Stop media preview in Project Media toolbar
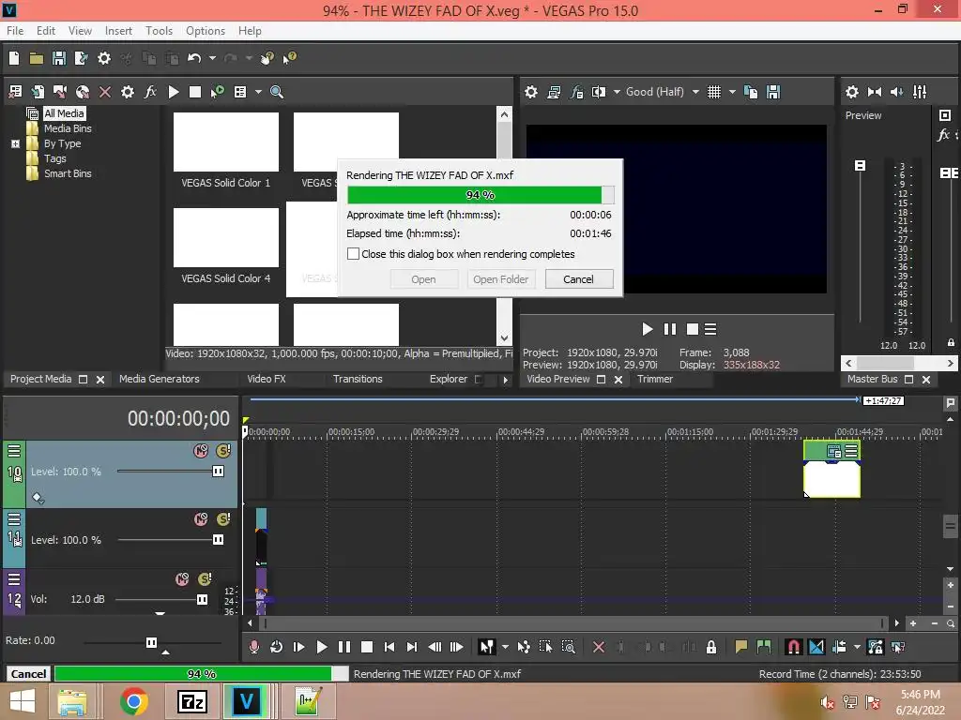 pos(195,92)
